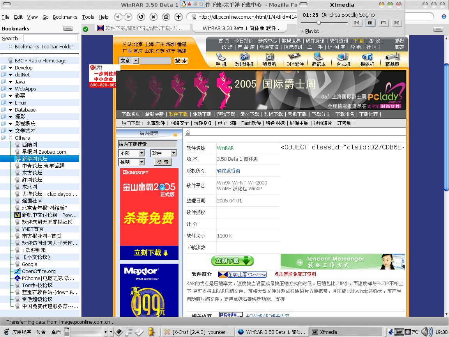The width and height of the screenshot is (449, 337).
Task: Click the X-Chat taskbar button
Action: 198,332
